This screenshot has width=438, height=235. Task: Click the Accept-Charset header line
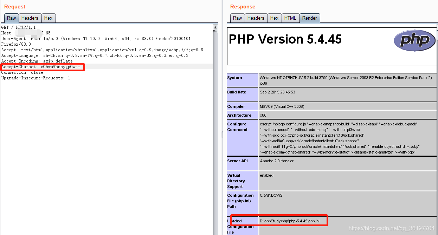pos(41,67)
